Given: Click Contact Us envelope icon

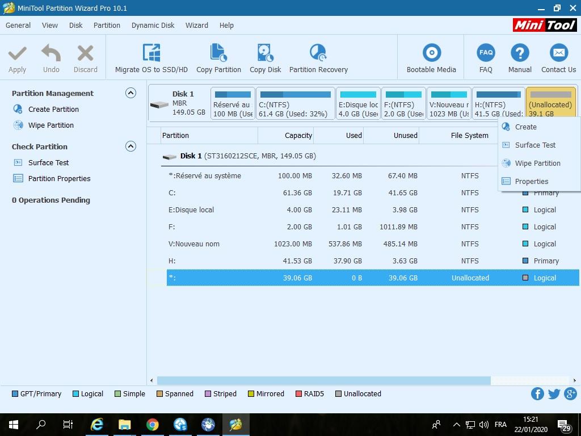Looking at the screenshot, I should [x=559, y=53].
